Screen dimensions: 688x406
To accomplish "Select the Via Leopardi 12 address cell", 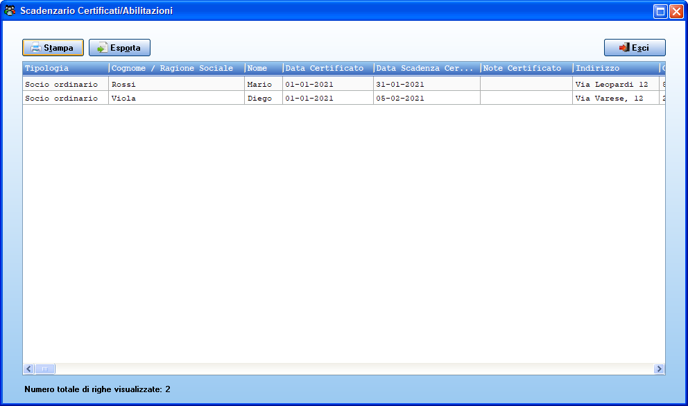I will pyautogui.click(x=616, y=84).
